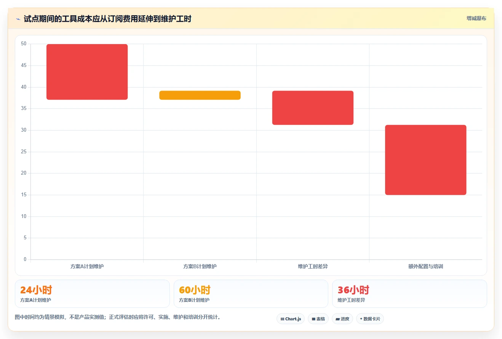The width and height of the screenshot is (502, 339).
Task: Click y-axis value 45
Action: [24, 65]
